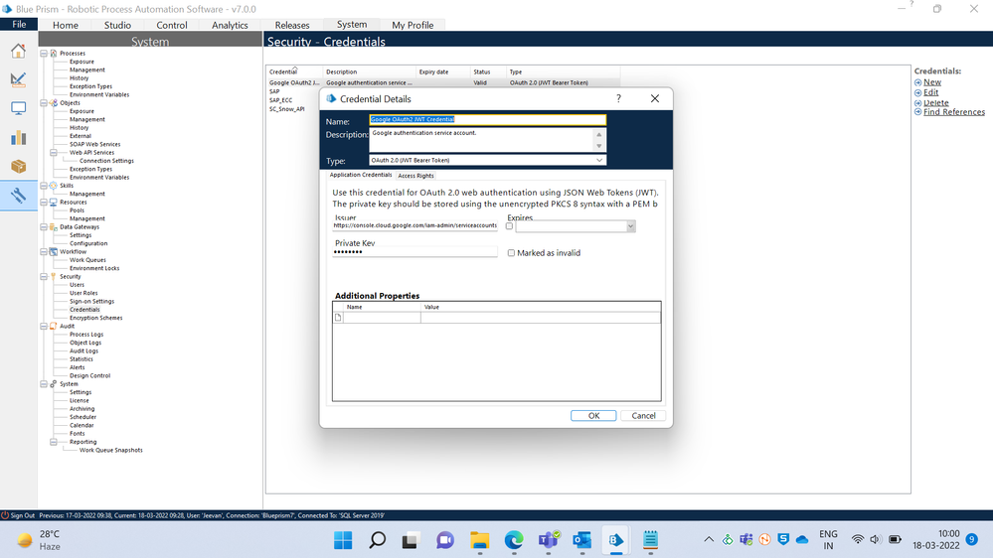Open the Expires date dropdown
The image size is (993, 558).
pyautogui.click(x=631, y=226)
